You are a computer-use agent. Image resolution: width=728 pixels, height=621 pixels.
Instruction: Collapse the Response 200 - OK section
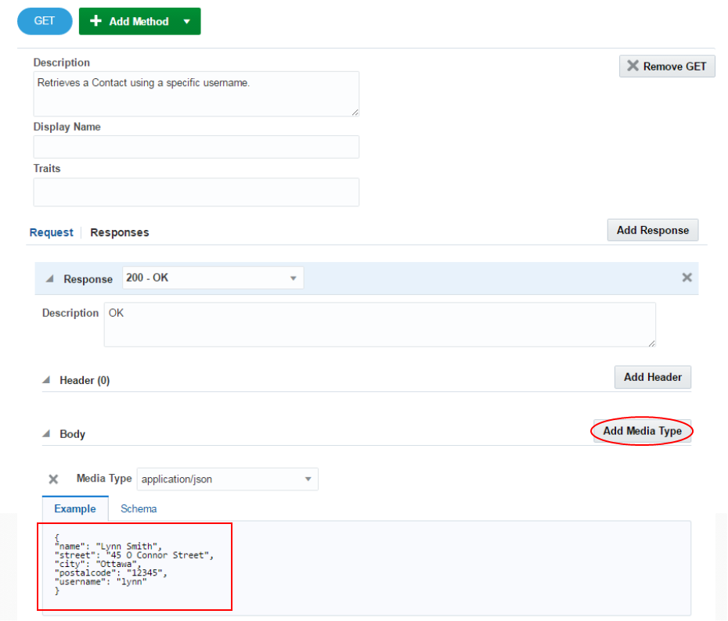click(49, 278)
